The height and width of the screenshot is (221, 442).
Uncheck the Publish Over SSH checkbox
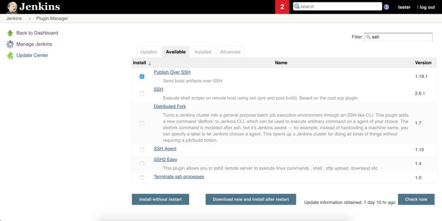(x=142, y=77)
